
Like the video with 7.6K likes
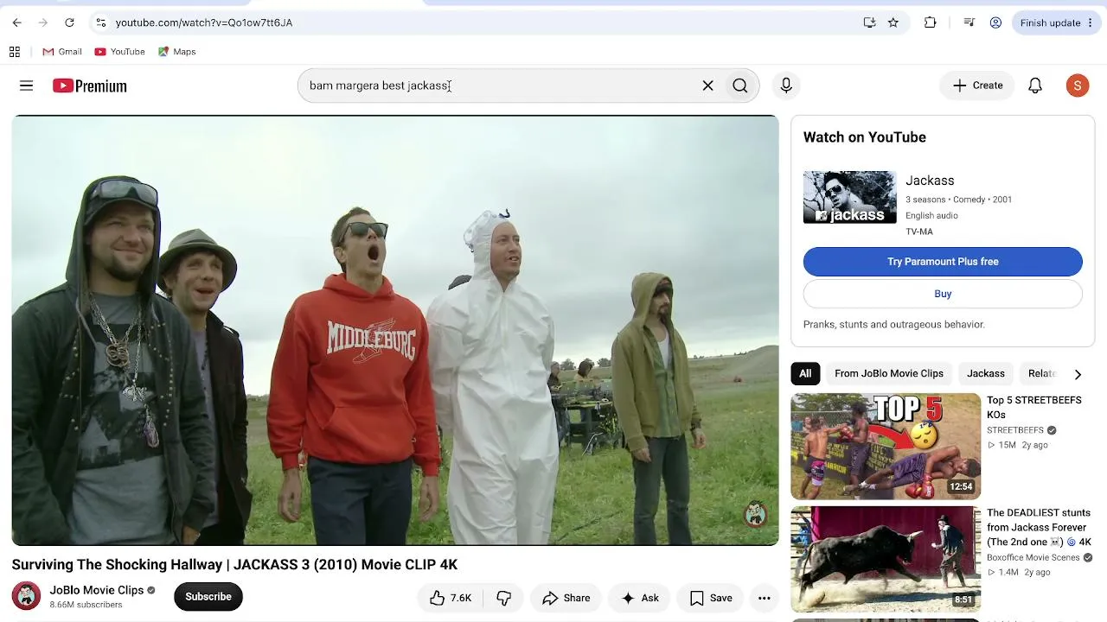[451, 598]
